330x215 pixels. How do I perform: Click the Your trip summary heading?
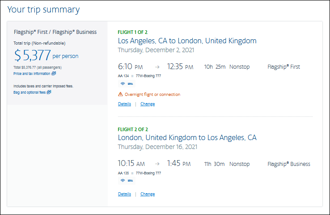[44, 9]
